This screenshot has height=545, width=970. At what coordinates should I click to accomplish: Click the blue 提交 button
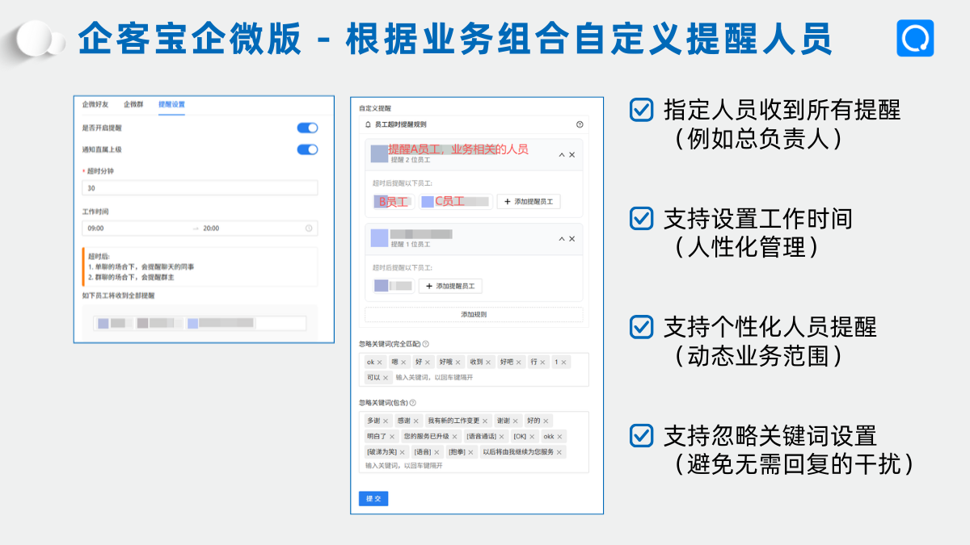coord(373,498)
